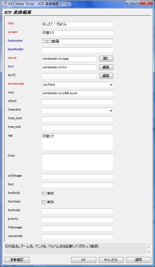Click the 適用 apply button
155x267 pixels.
coord(139,260)
